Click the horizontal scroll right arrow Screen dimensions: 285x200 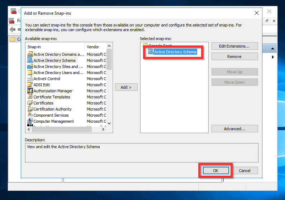coord(103,129)
